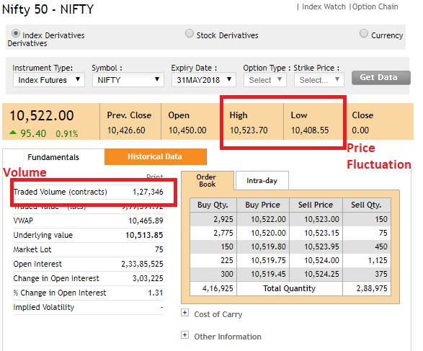
Task: Open the Index Watch link
Action: 324,6
